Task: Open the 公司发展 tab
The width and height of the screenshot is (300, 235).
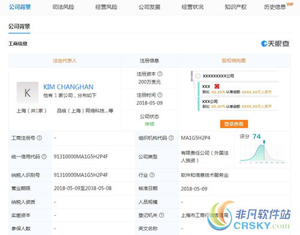Action: (149, 7)
